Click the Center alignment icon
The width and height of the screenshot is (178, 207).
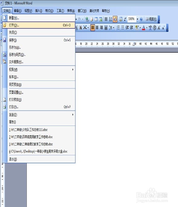pos(97,28)
